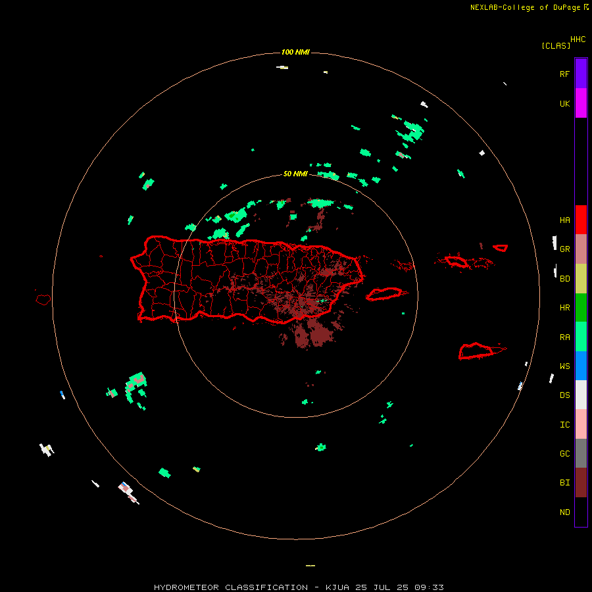Click the [CLAS] units label
Viewport: 592px width, 592px height.
point(556,45)
